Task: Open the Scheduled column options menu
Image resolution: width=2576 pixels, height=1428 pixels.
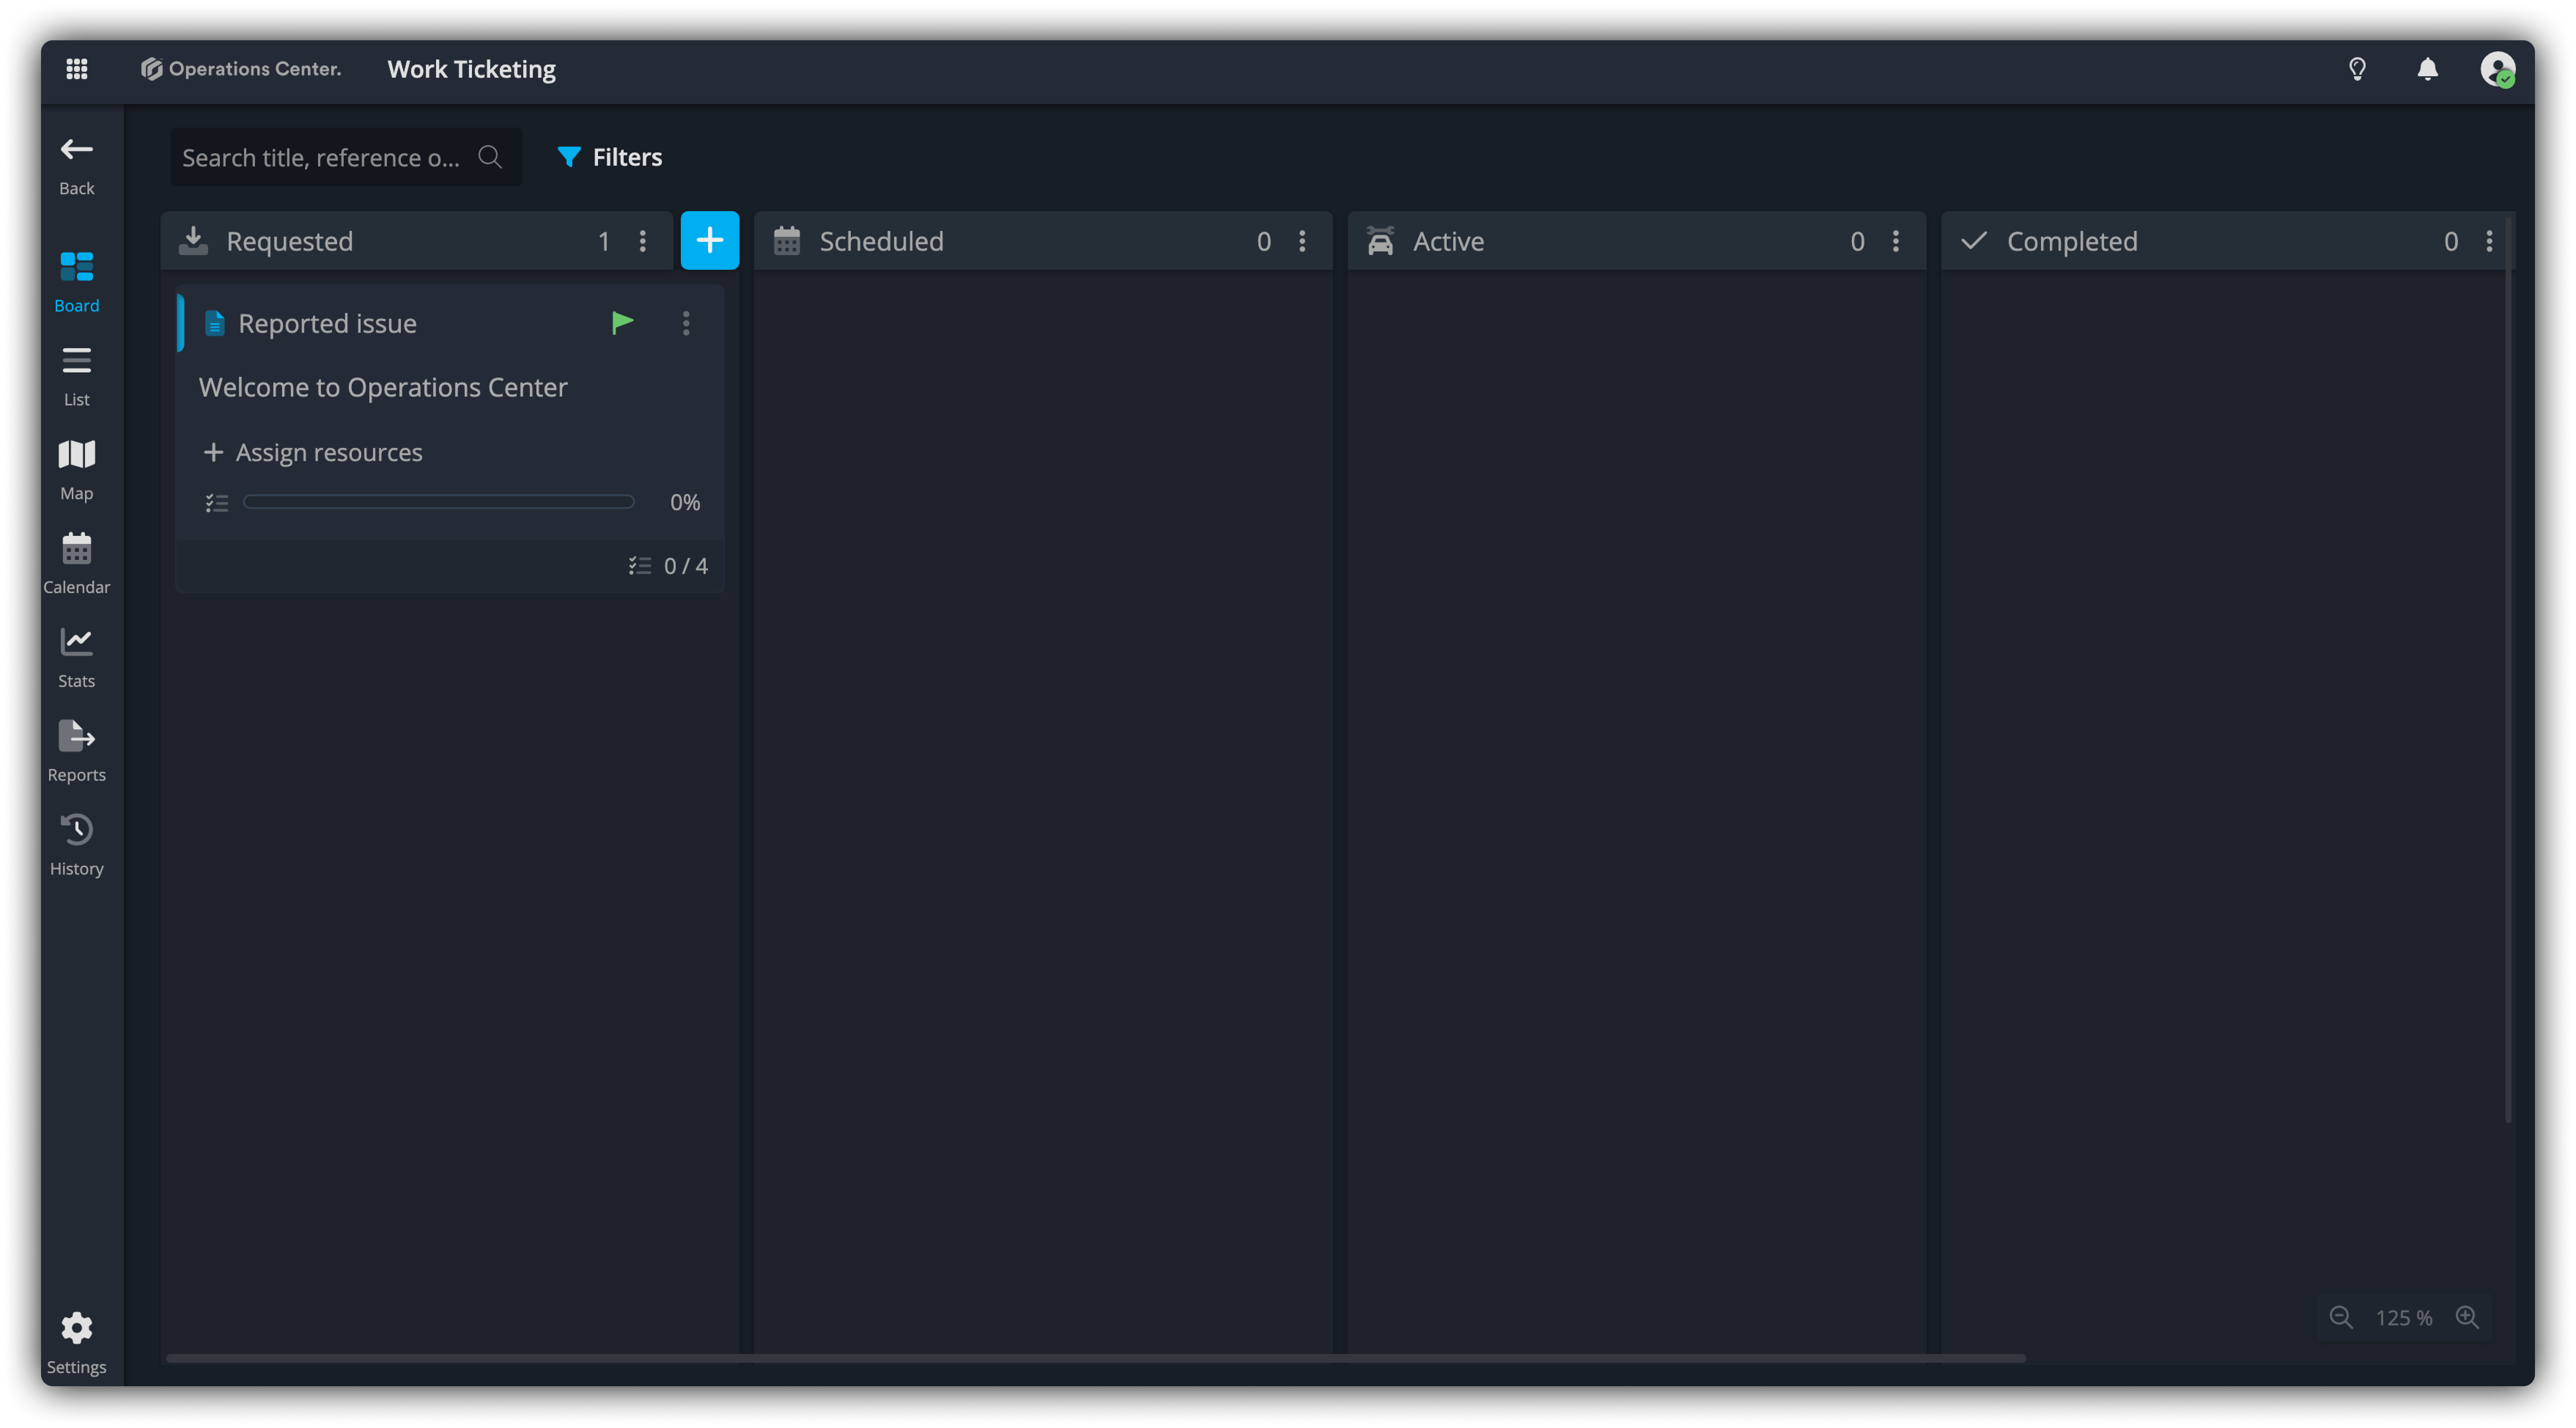Action: click(1302, 241)
